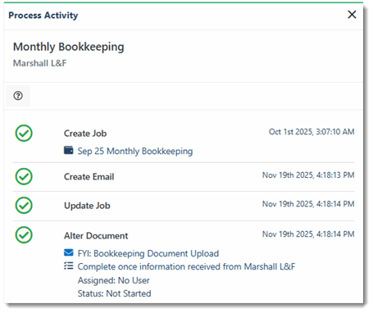The width and height of the screenshot is (373, 313).
Task: Click the wallet job icon beside Sep 25
Action: coord(69,150)
